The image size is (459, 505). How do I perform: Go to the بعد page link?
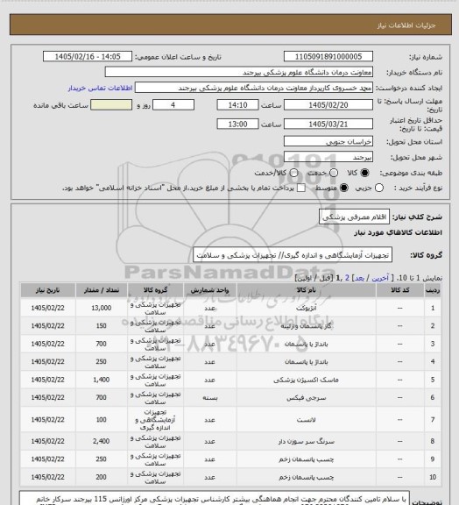click(x=359, y=278)
